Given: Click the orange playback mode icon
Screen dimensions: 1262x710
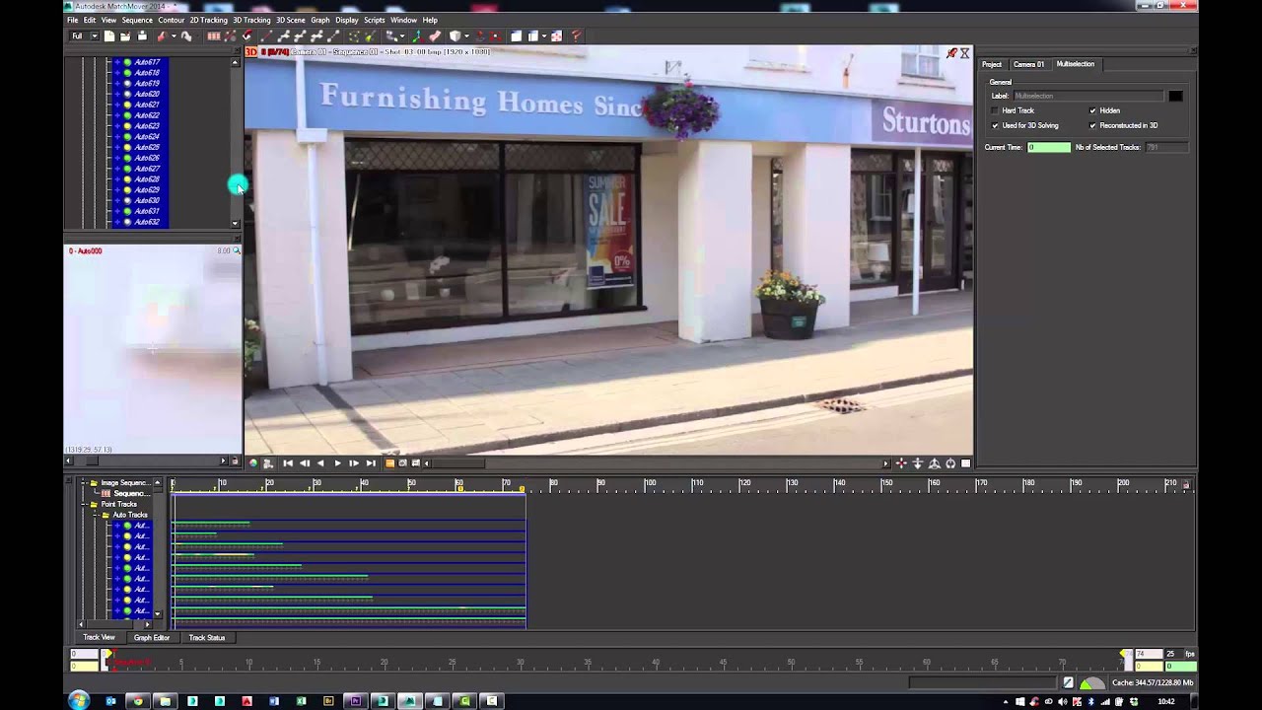Looking at the screenshot, I should click(x=389, y=463).
